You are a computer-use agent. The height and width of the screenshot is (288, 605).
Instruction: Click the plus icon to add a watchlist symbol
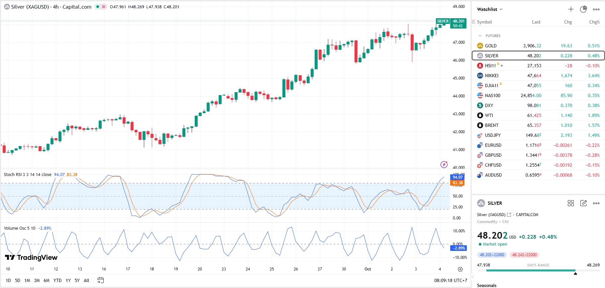point(571,9)
